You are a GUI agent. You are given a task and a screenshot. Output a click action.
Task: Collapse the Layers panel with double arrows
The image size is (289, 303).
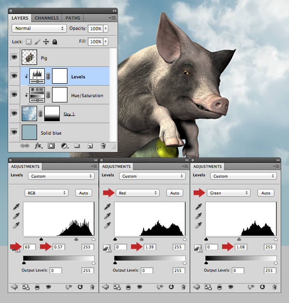(x=115, y=11)
